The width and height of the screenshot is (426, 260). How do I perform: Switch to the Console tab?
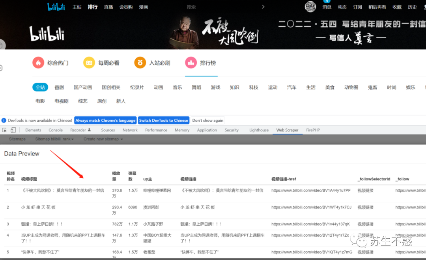tap(56, 130)
